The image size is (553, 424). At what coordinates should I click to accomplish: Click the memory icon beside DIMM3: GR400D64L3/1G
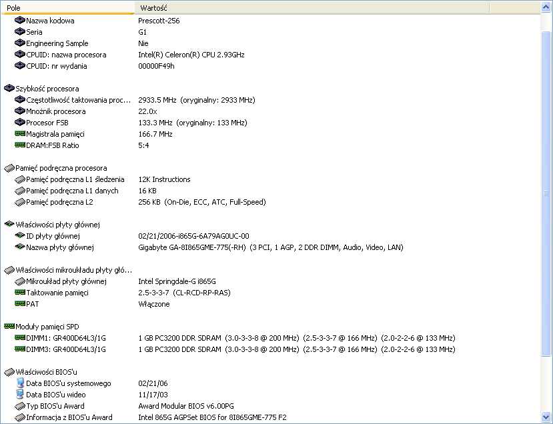tap(20, 349)
